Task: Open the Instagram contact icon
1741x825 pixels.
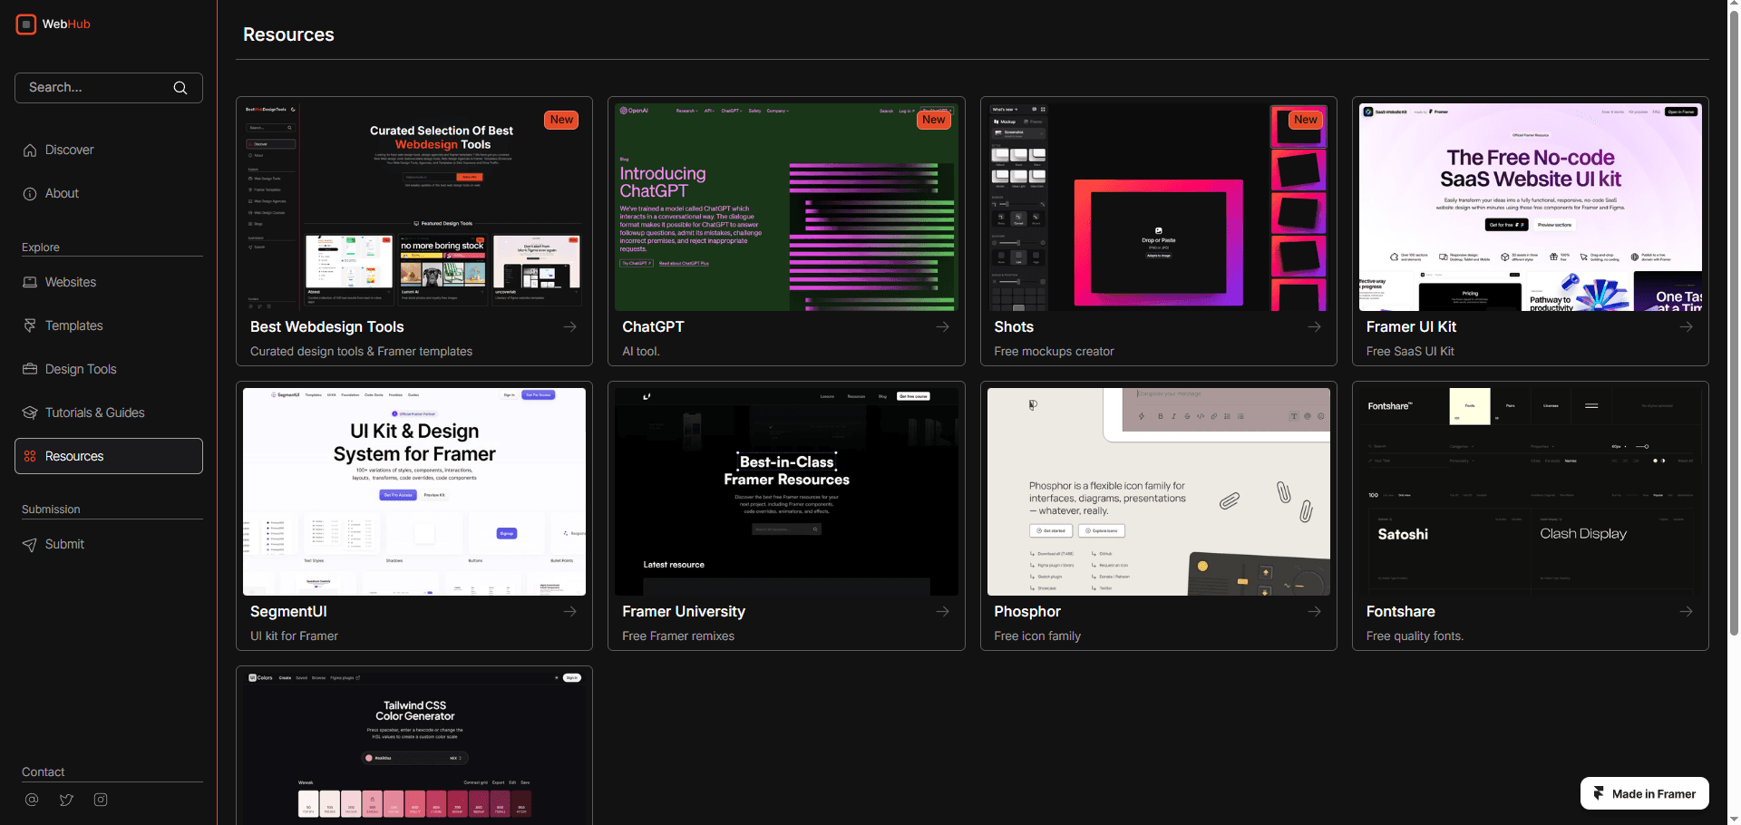Action: click(101, 800)
